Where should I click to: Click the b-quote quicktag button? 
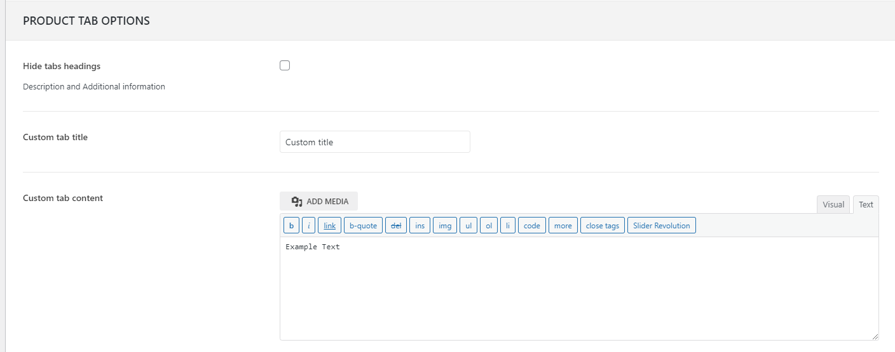[x=363, y=226]
